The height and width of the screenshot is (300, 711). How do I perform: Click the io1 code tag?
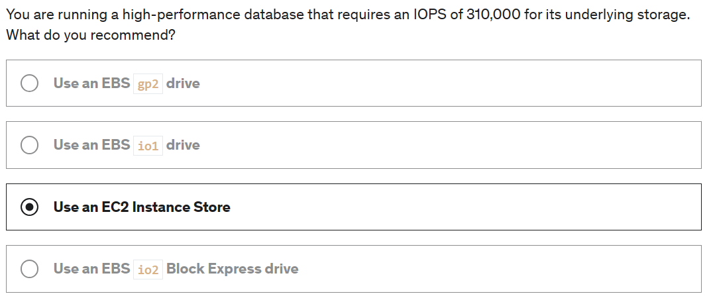[x=148, y=146]
